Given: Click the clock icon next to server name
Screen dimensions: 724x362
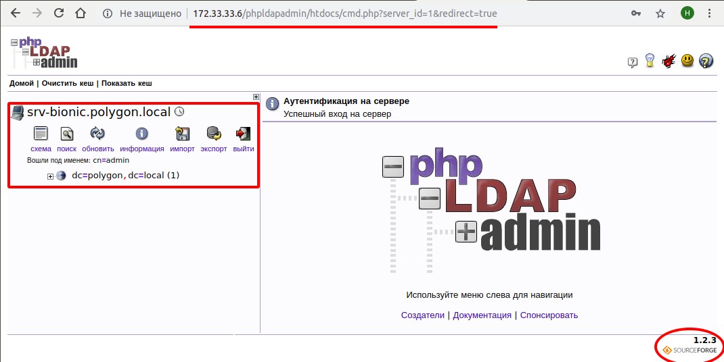Looking at the screenshot, I should 179,111.
